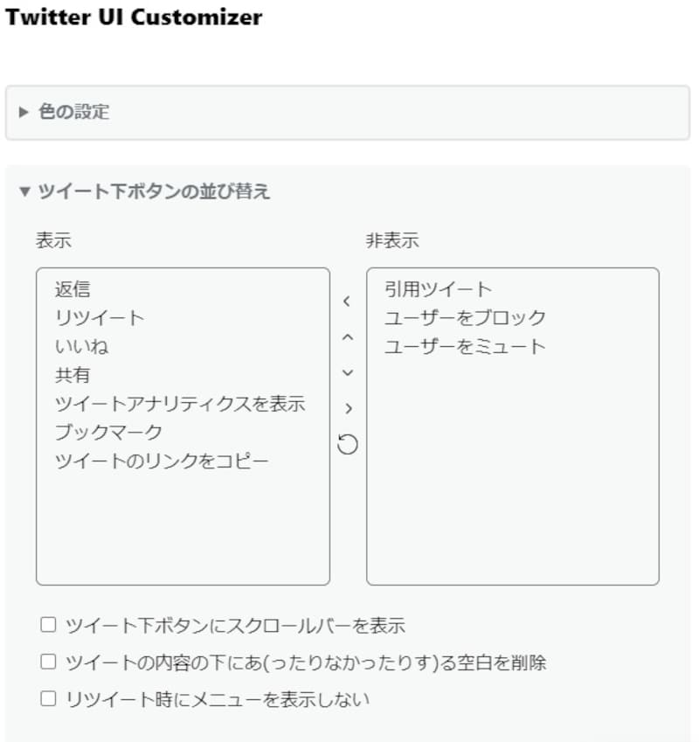Move item up with the ^ arrow icon
Viewport: 699px width, 742px height.
pos(348,337)
